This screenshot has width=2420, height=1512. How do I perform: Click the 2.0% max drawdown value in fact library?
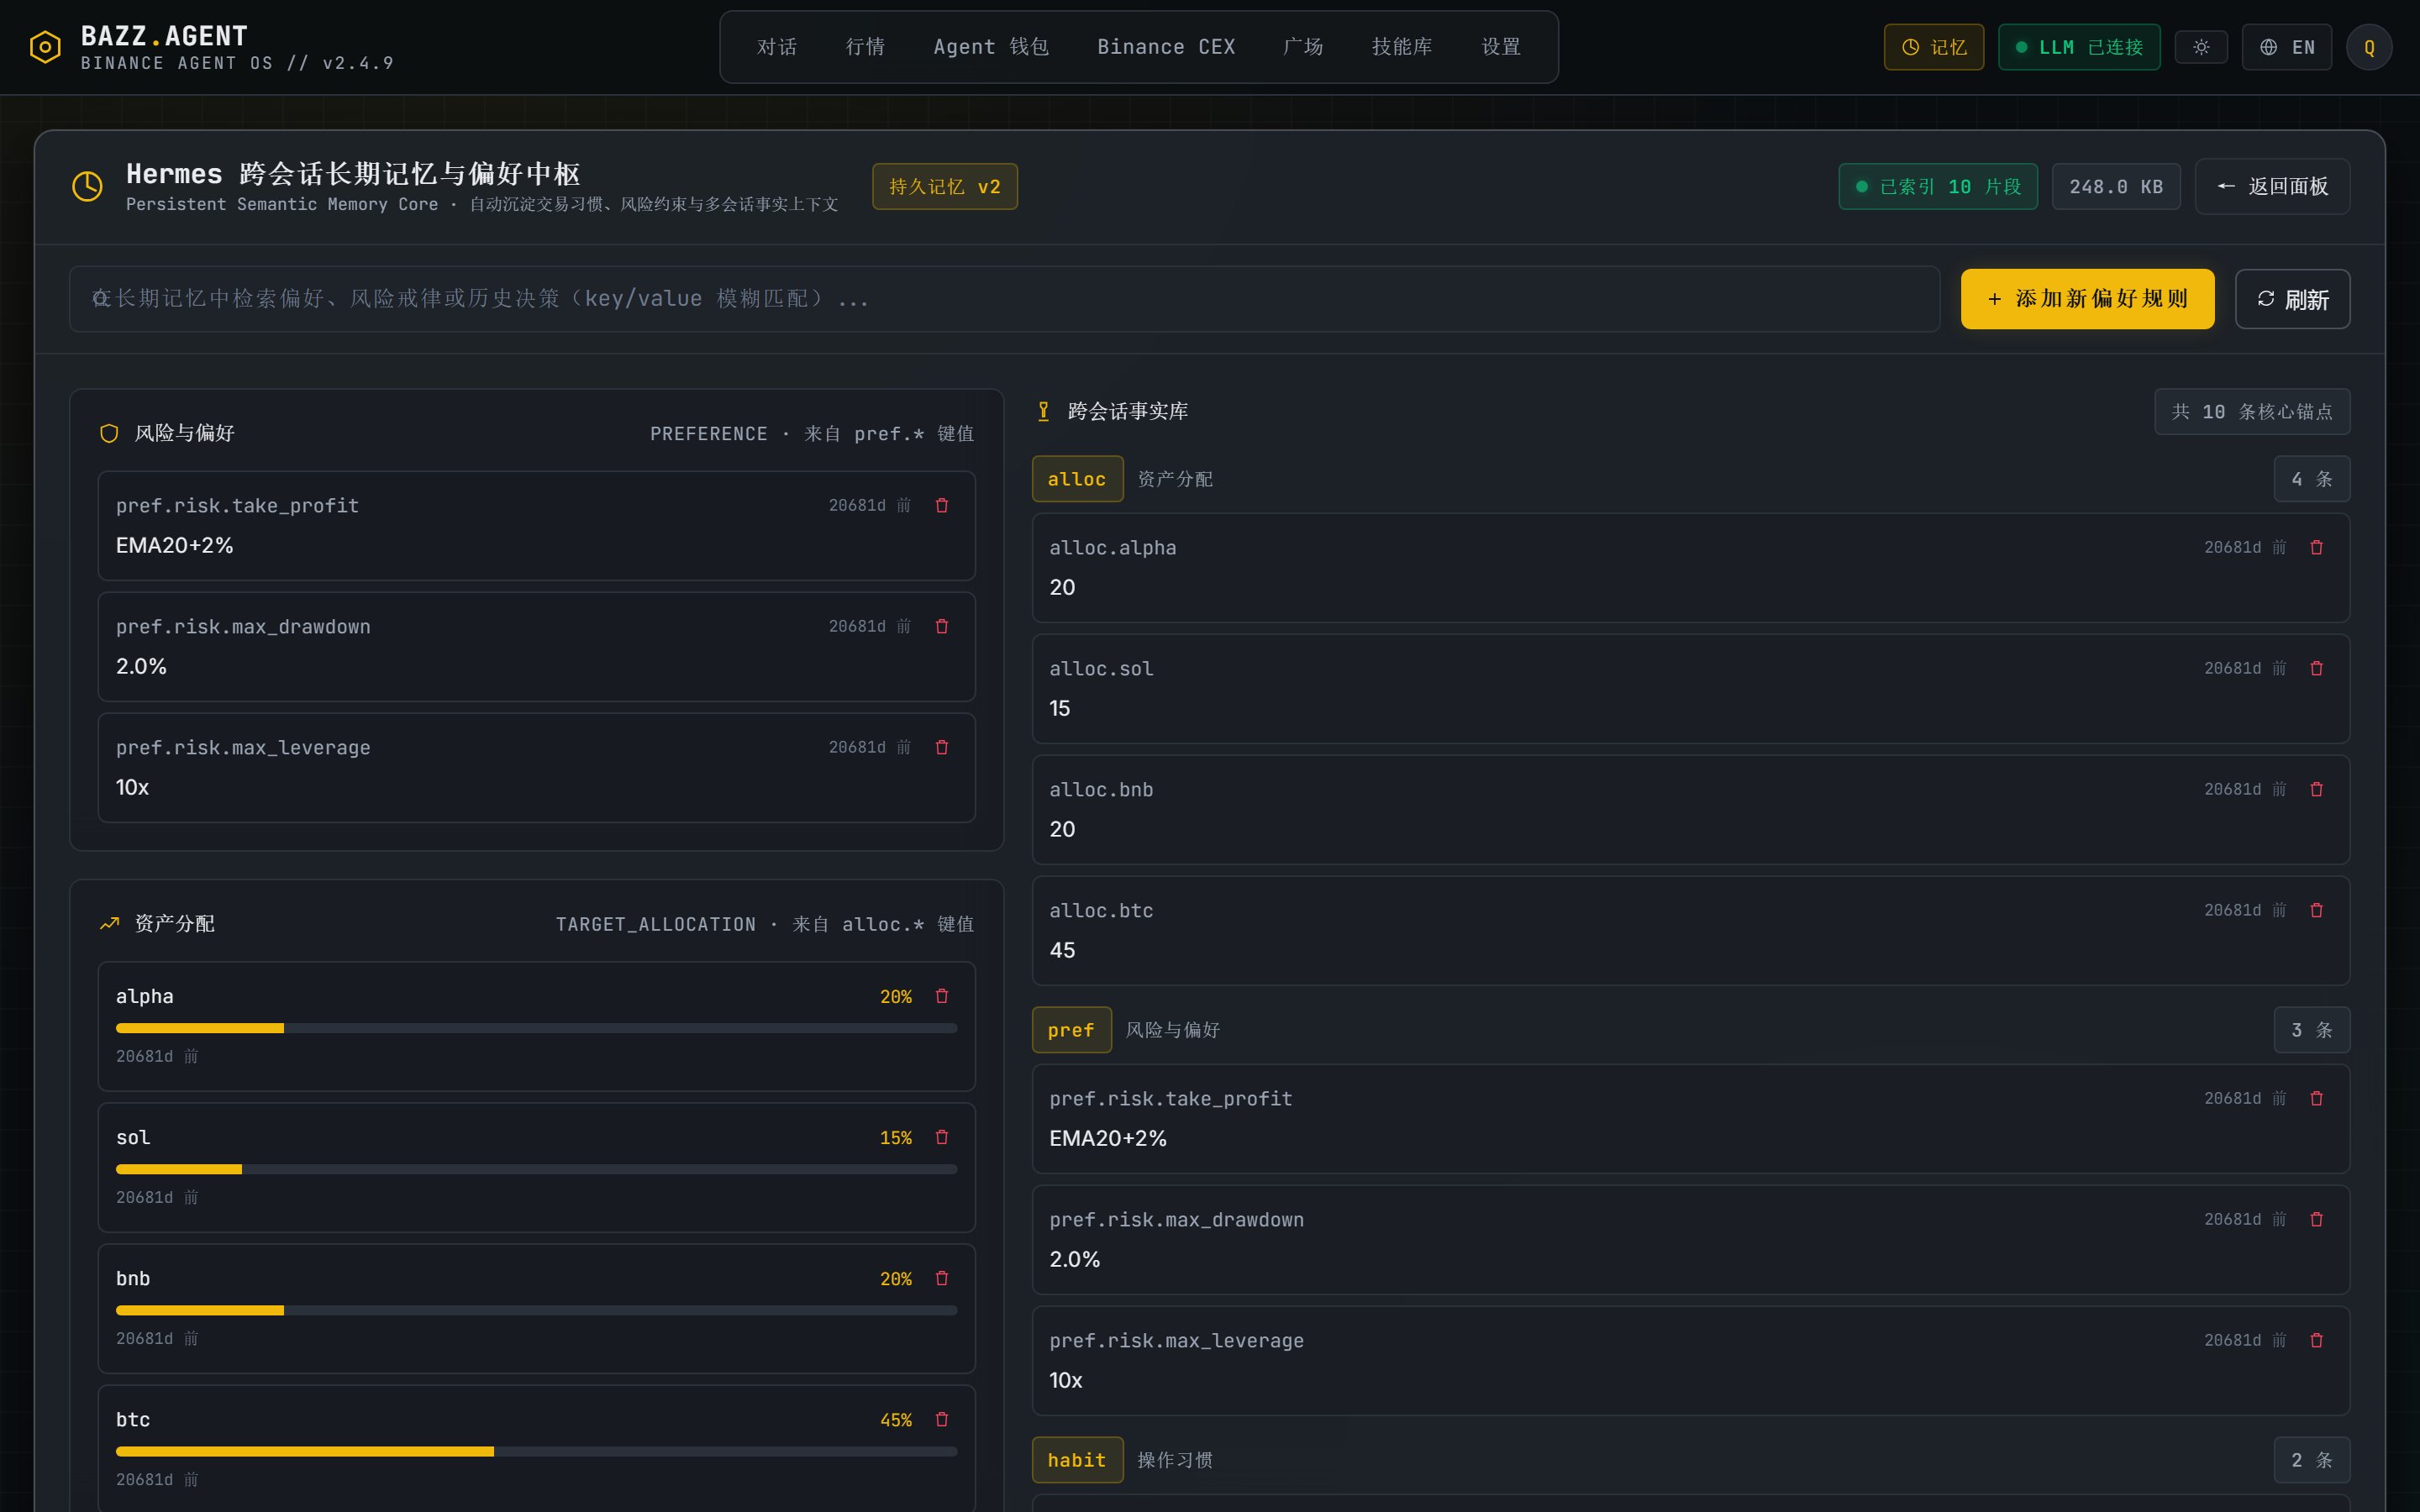(x=1075, y=1259)
